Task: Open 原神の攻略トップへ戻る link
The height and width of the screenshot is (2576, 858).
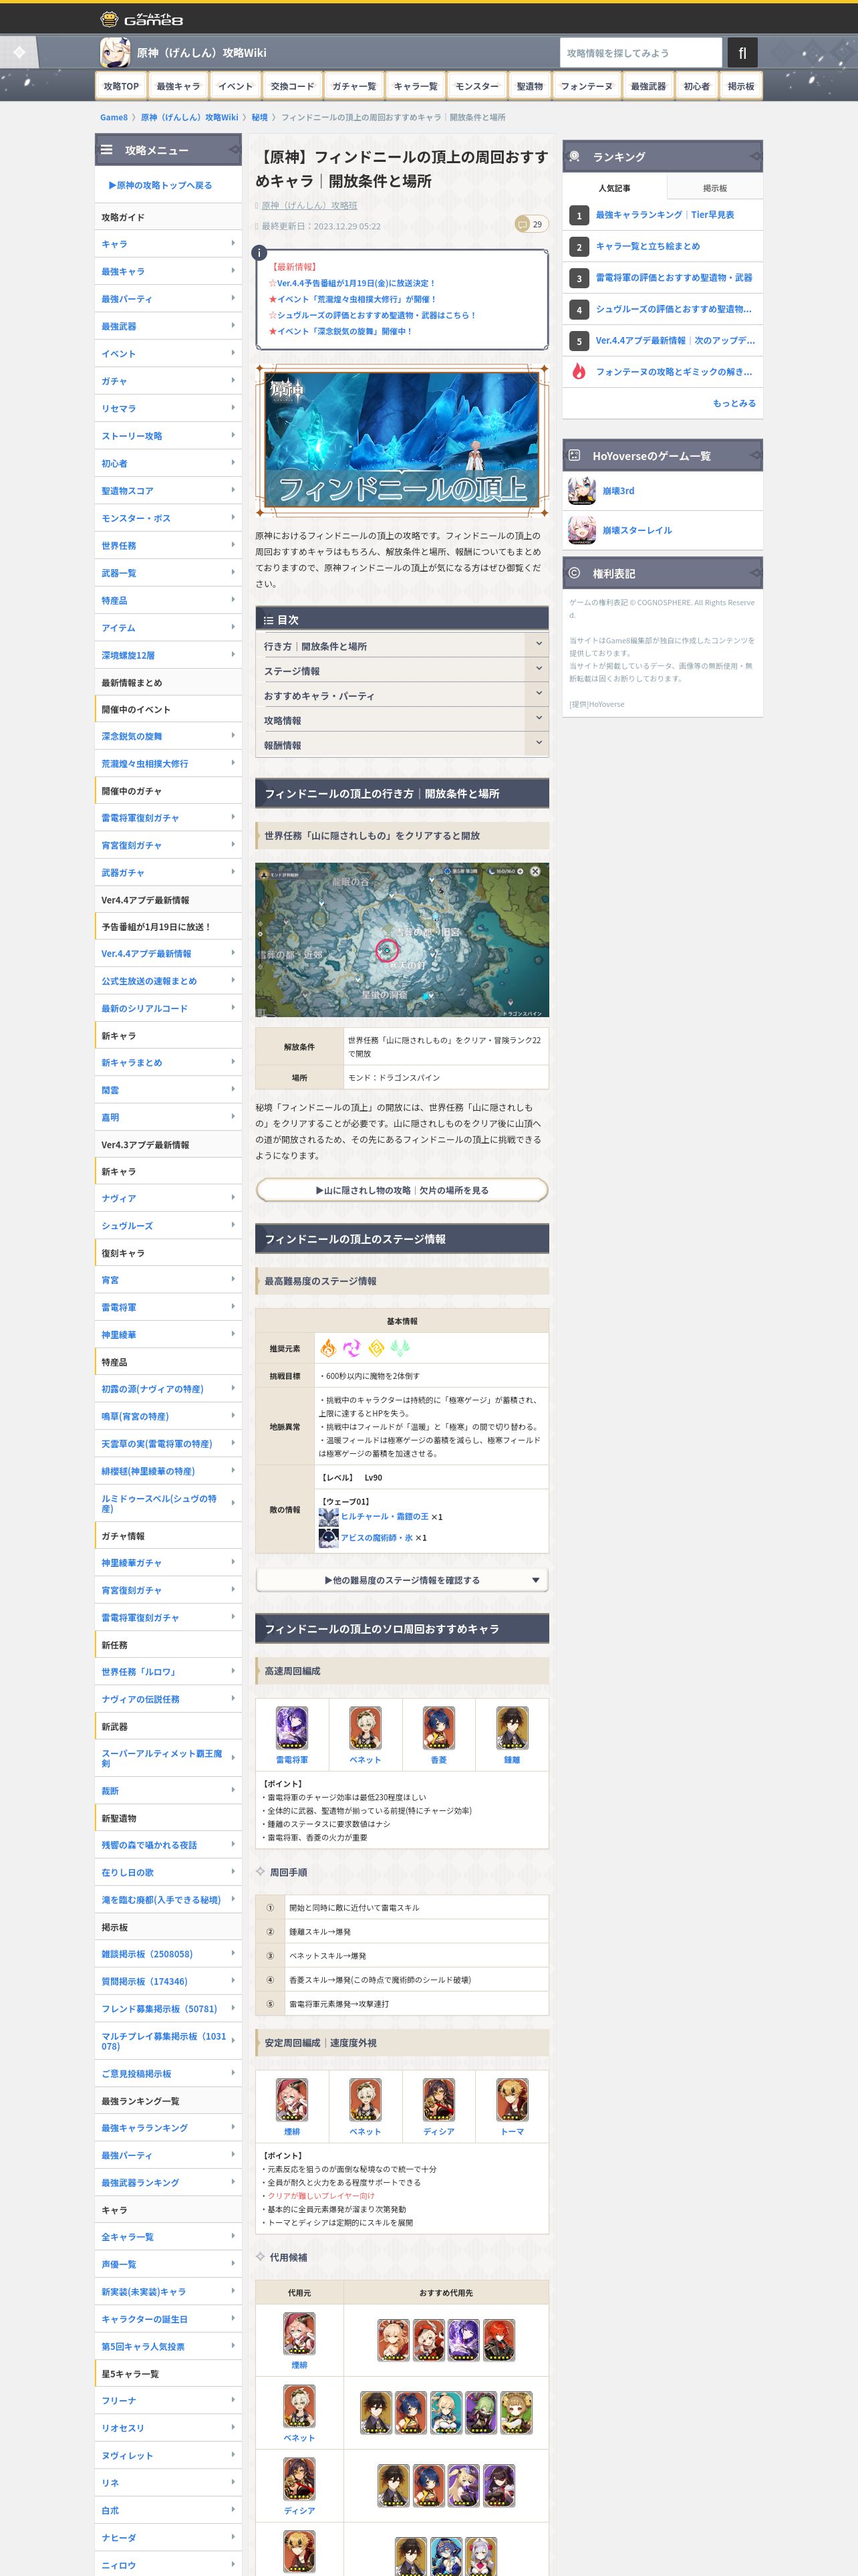Action: coord(160,185)
